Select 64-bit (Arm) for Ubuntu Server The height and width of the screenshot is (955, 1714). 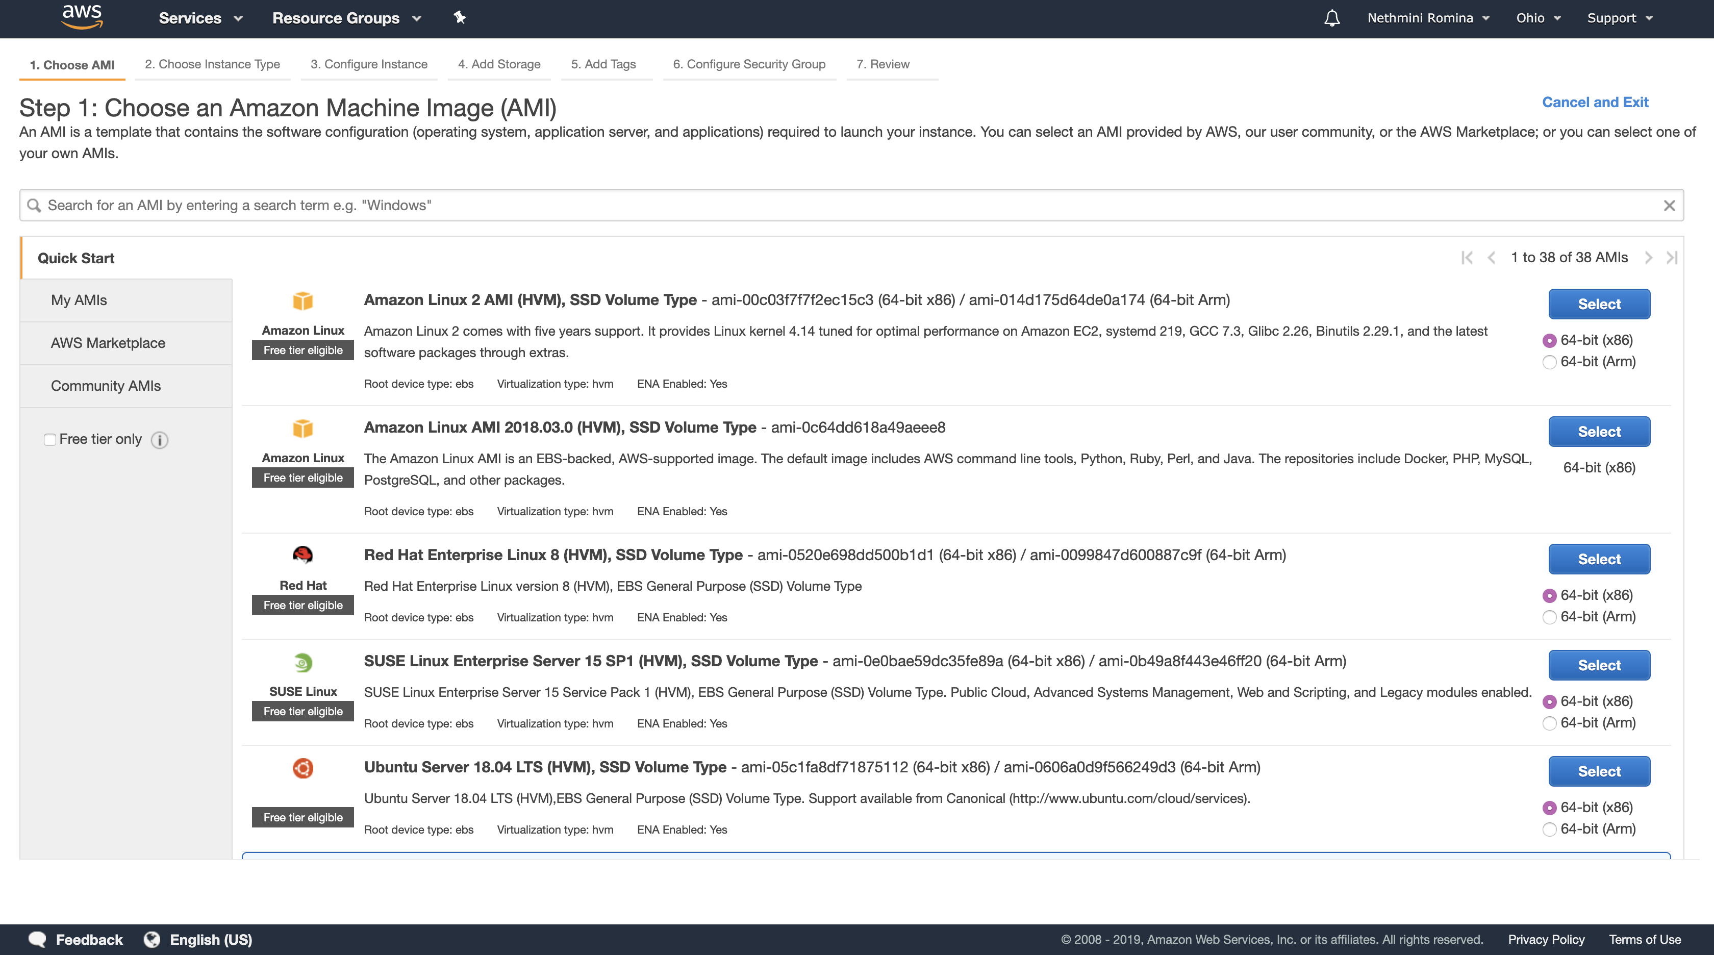pos(1550,829)
